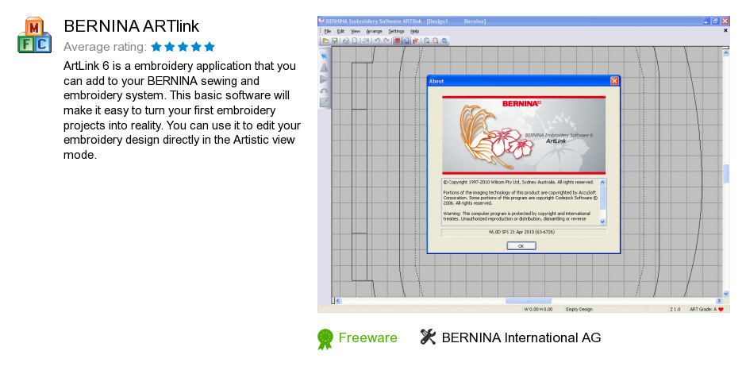Click the first magnifier zoom icon
This screenshot has width=746, height=374.
pos(426,40)
